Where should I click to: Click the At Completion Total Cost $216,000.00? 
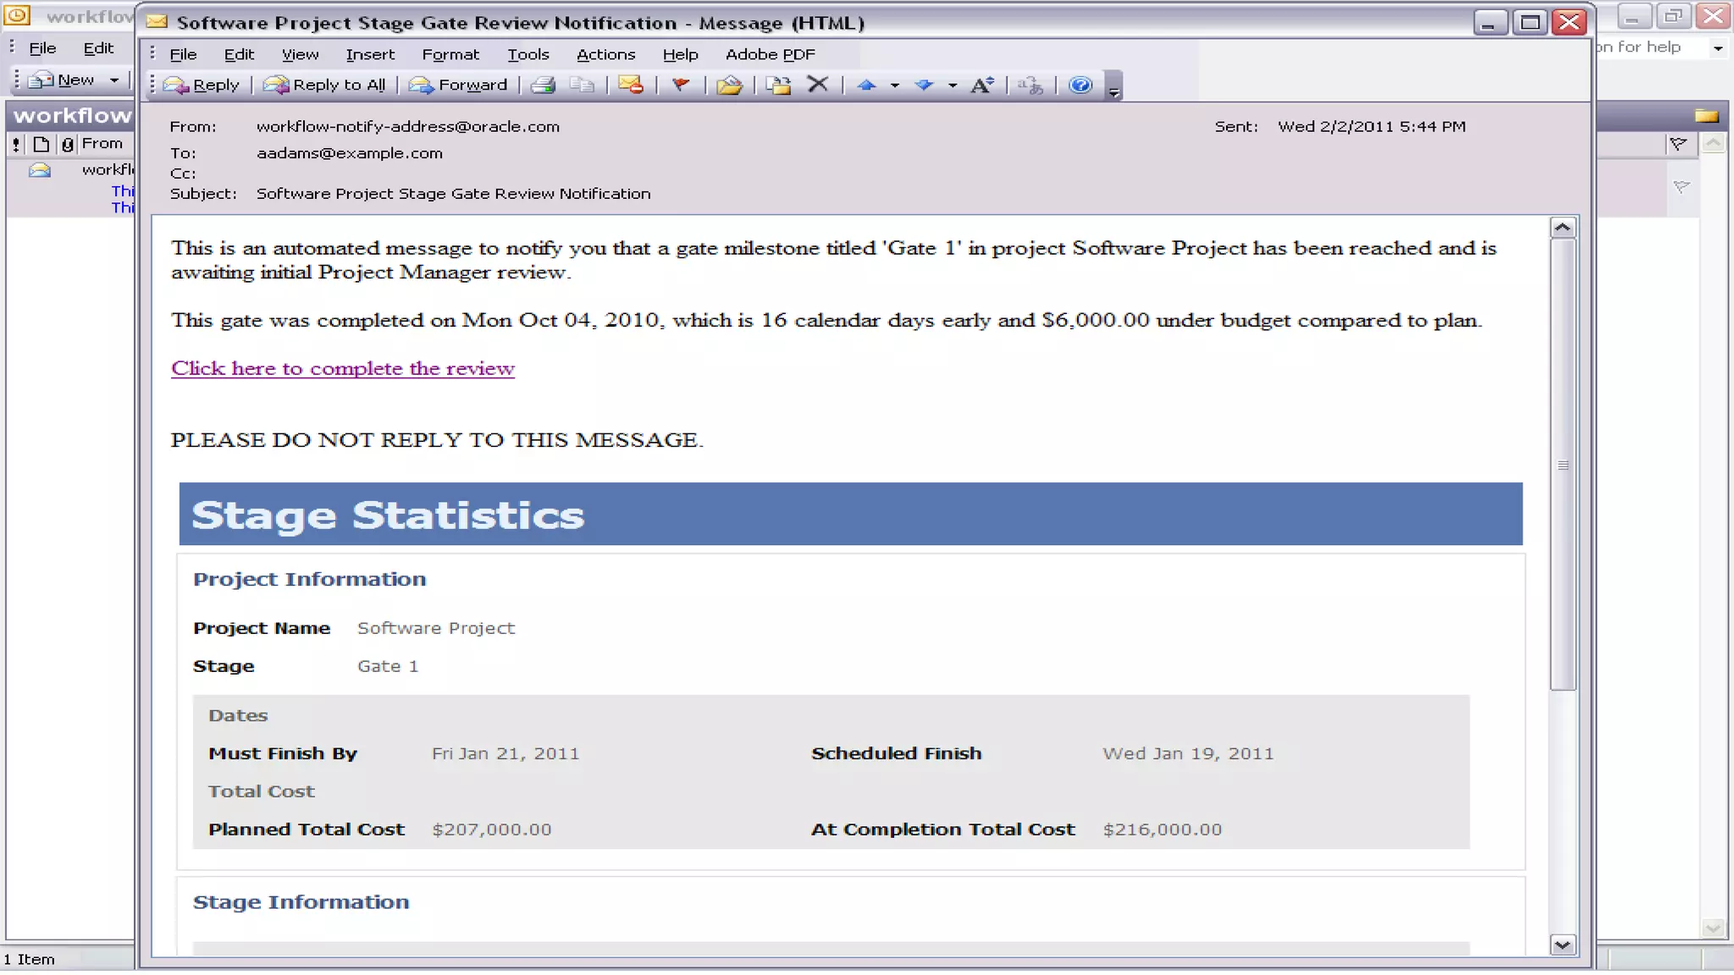(x=1162, y=829)
